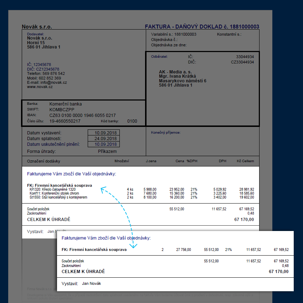
Task: Click the Datum uskutečnění plnění date box
Action: 104,144
